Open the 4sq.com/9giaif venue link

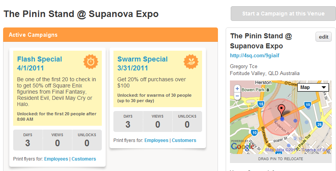(255, 56)
